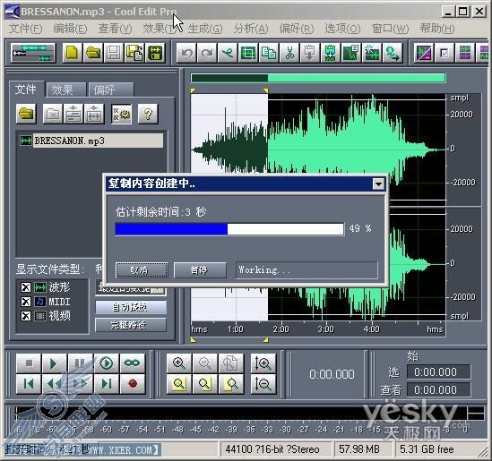Zoom out horizontally magnifier minus
This screenshot has height=461, width=492.
[205, 363]
